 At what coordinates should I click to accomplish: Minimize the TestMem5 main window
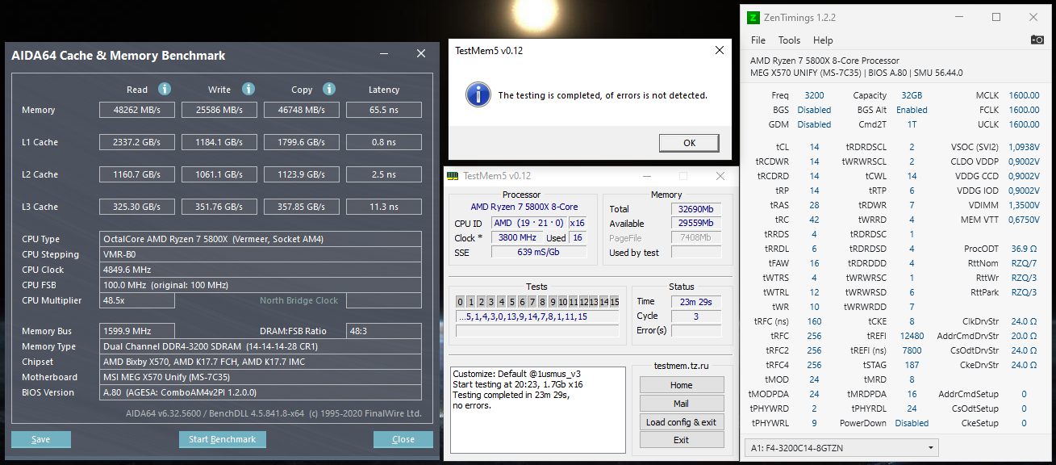(x=646, y=176)
